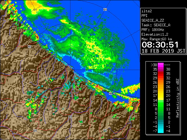Click the northeast 60 km range ring label
Image resolution: width=187 pixels, height=140 pixels.
click(x=105, y=9)
